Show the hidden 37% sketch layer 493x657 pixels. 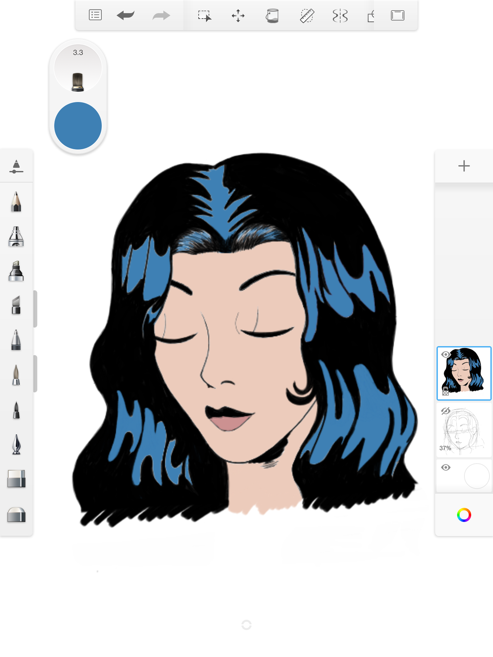tap(445, 411)
